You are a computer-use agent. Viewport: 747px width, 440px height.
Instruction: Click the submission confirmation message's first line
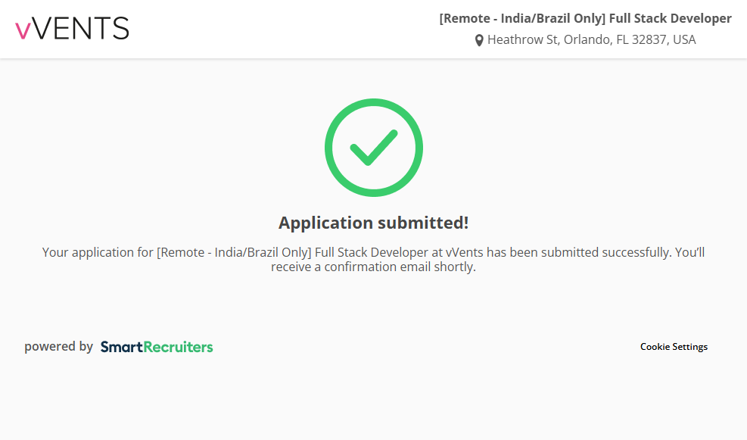click(x=373, y=252)
